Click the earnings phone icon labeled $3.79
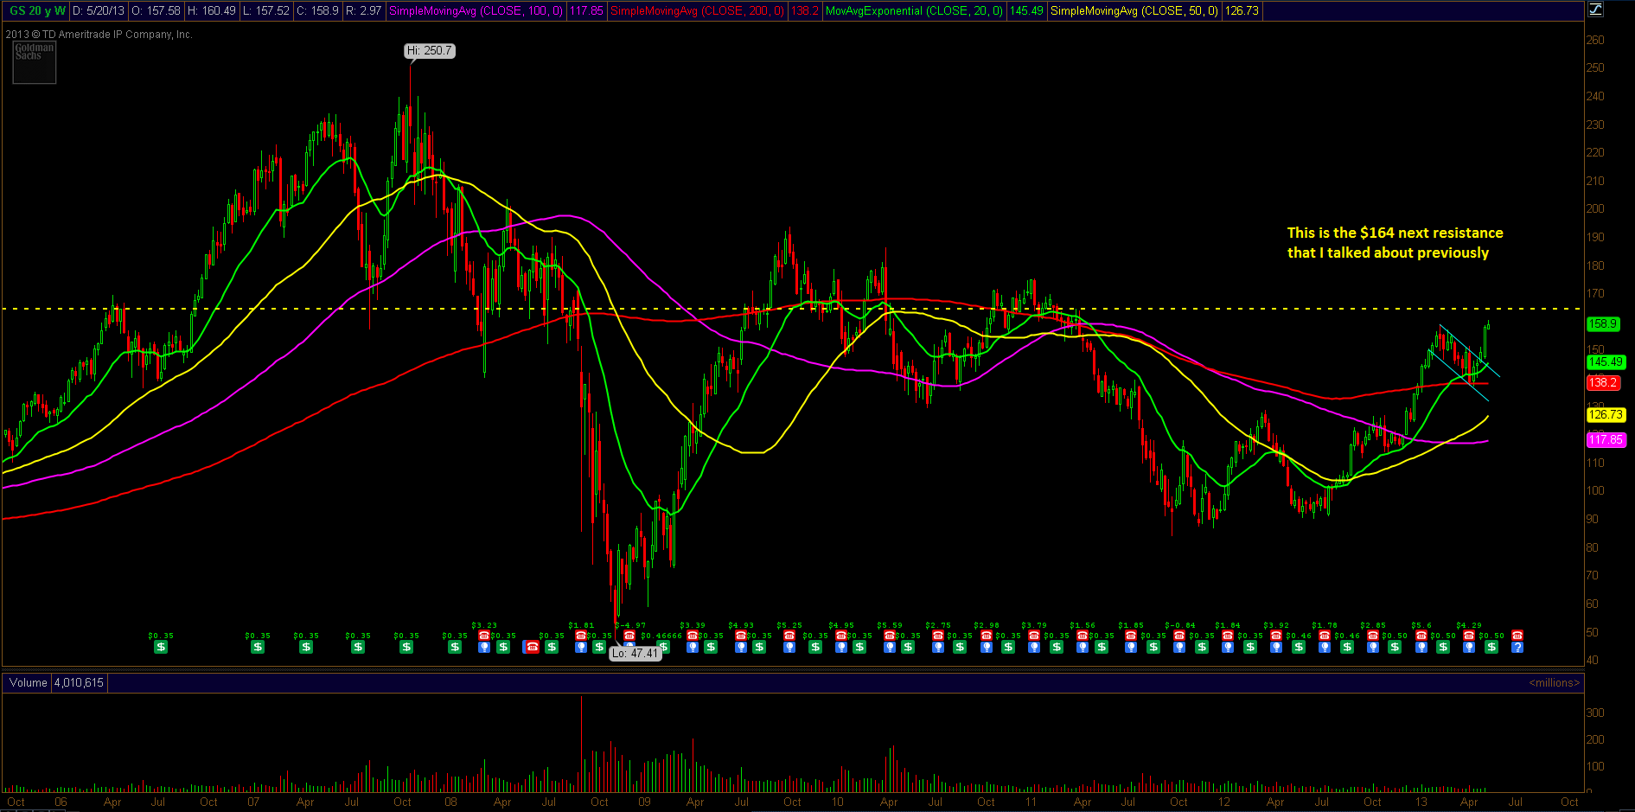This screenshot has height=812, width=1635. coord(1034,636)
